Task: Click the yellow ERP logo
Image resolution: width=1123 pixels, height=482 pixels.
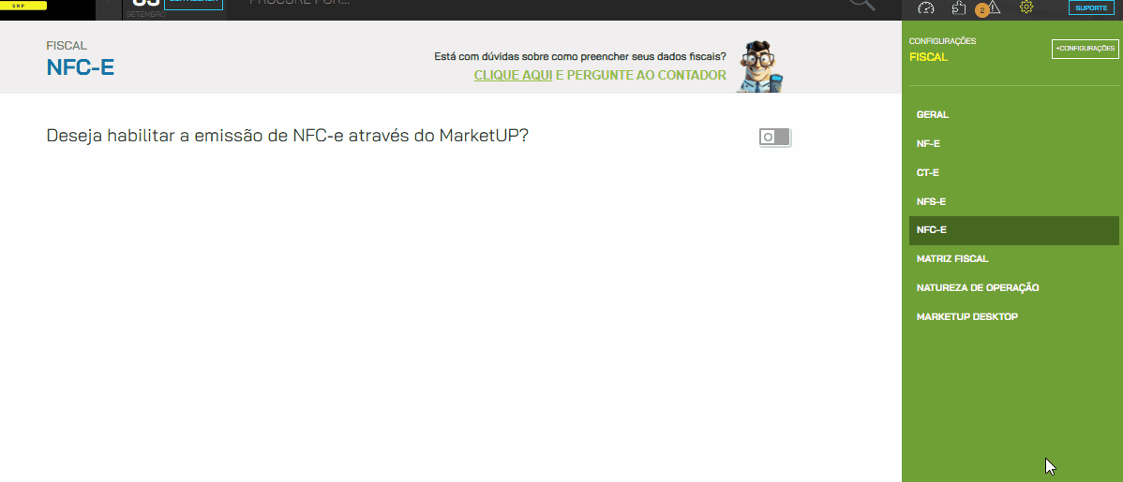Action: click(23, 5)
